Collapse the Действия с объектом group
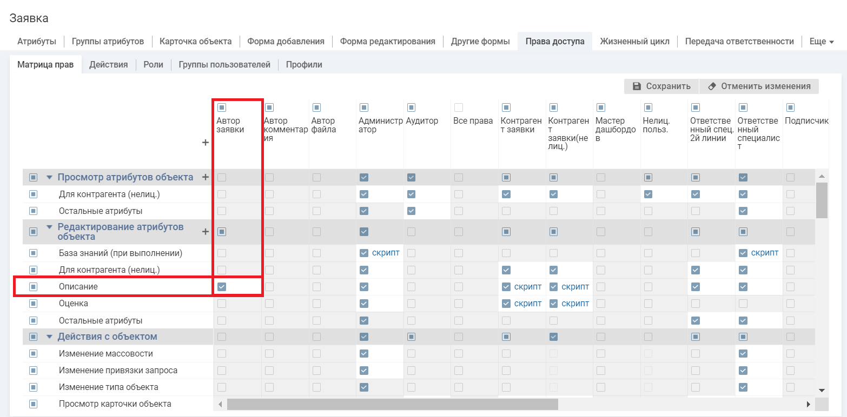 click(50, 337)
